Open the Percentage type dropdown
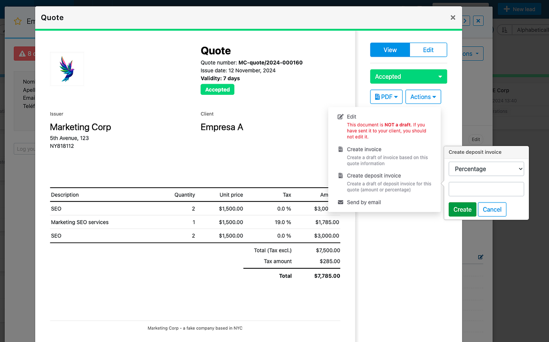This screenshot has height=342, width=549. tap(486, 169)
